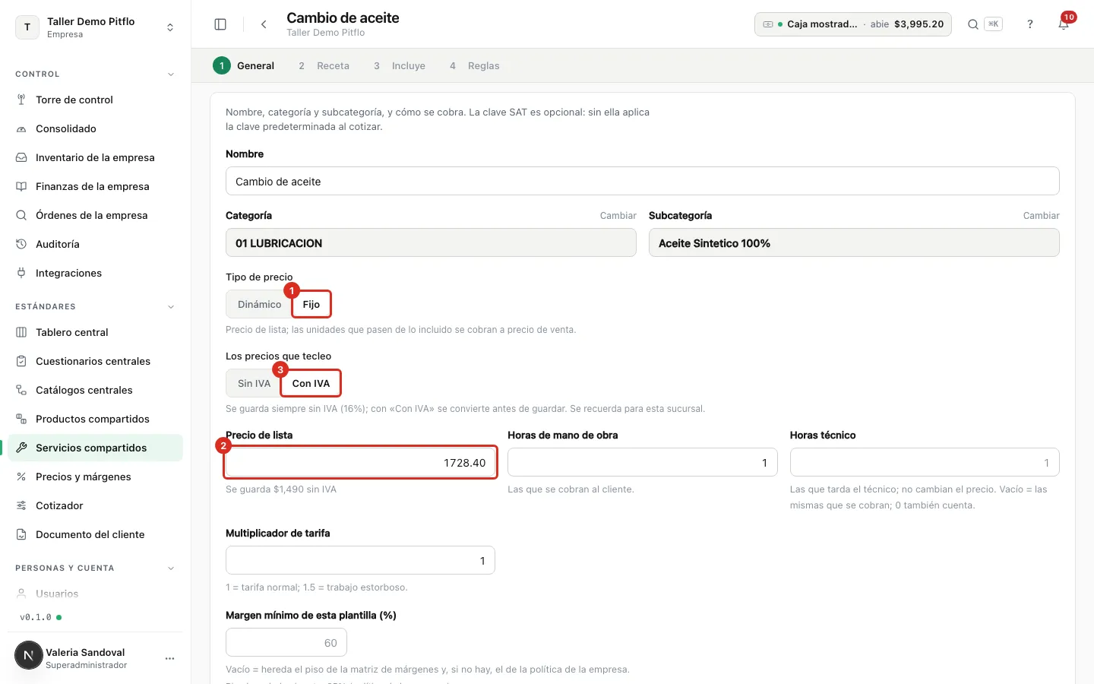Screen dimensions: 1094x684
Task: Open Documento del cliente
Action: (x=95, y=534)
